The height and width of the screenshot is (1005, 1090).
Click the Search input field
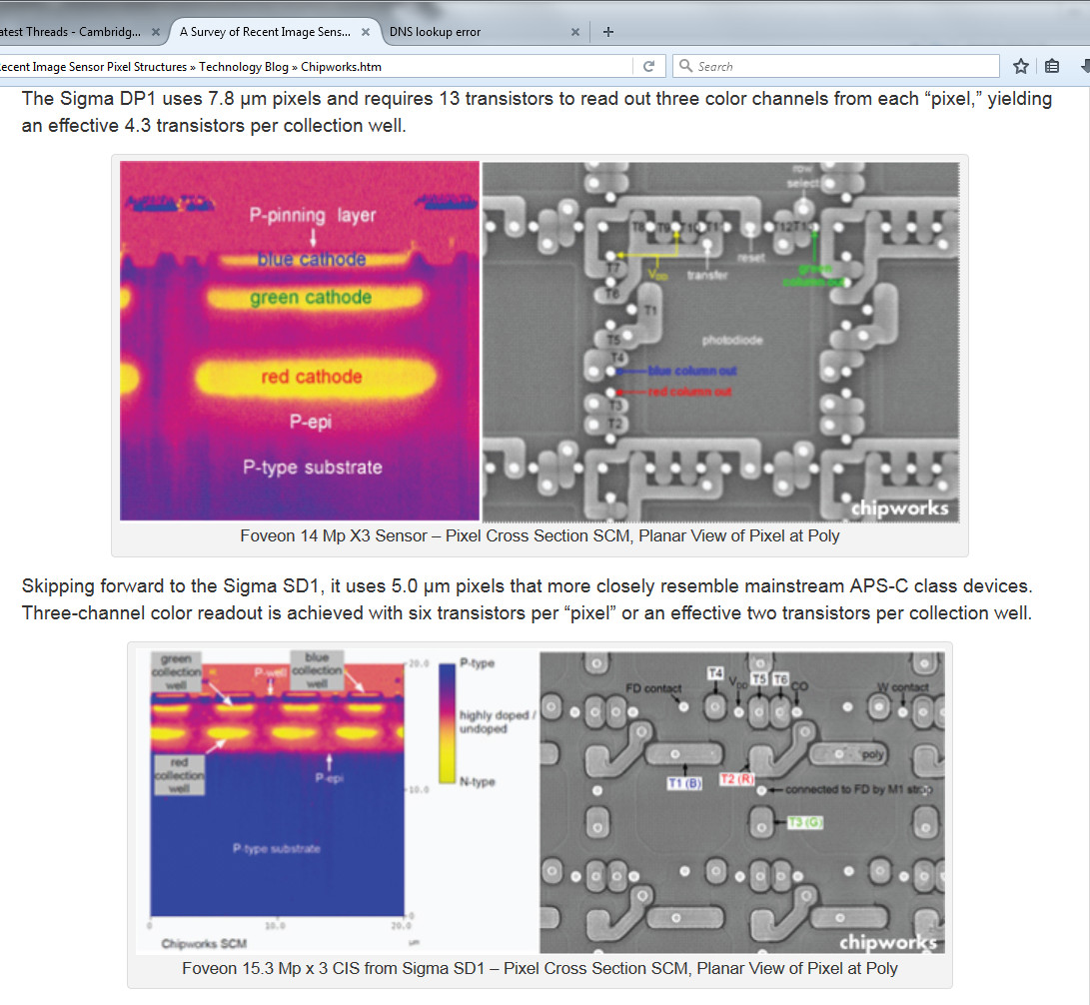[836, 67]
